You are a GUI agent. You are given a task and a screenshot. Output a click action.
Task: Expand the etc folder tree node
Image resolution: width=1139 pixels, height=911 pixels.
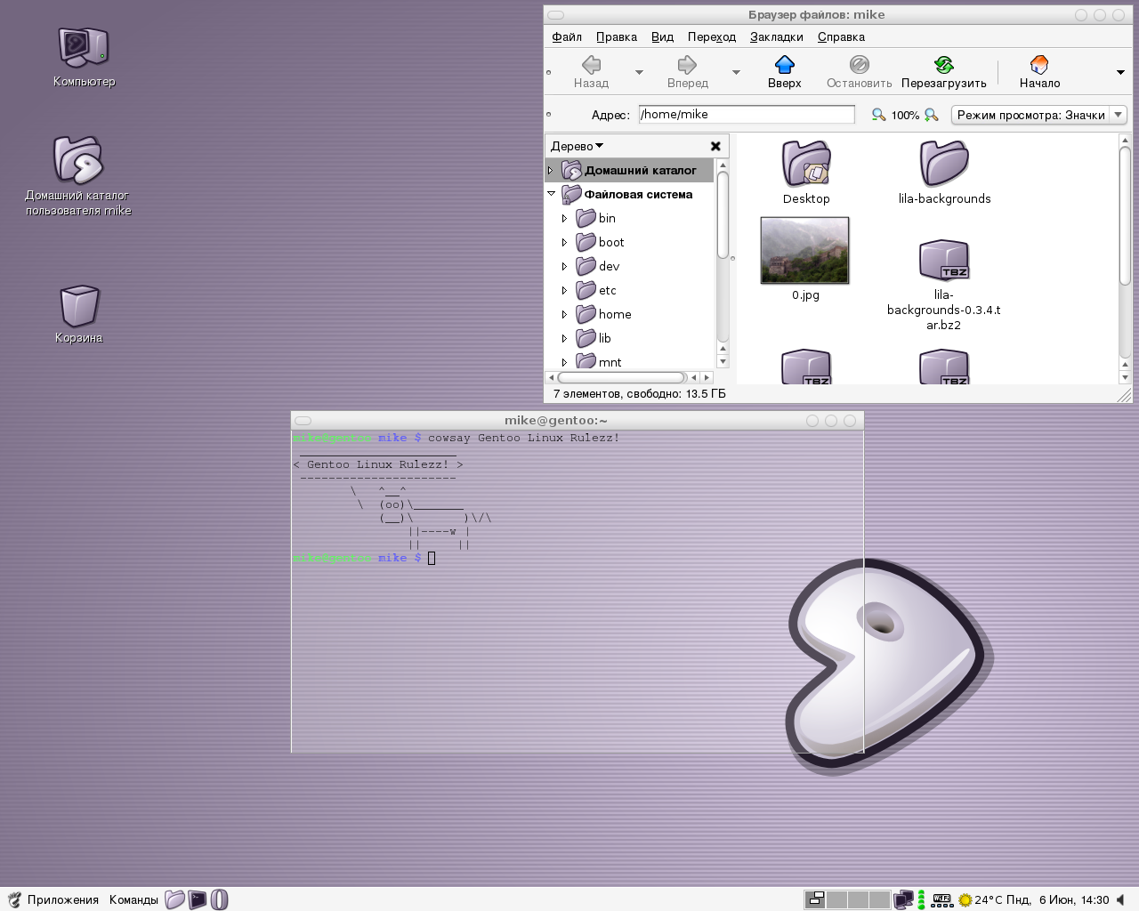564,290
